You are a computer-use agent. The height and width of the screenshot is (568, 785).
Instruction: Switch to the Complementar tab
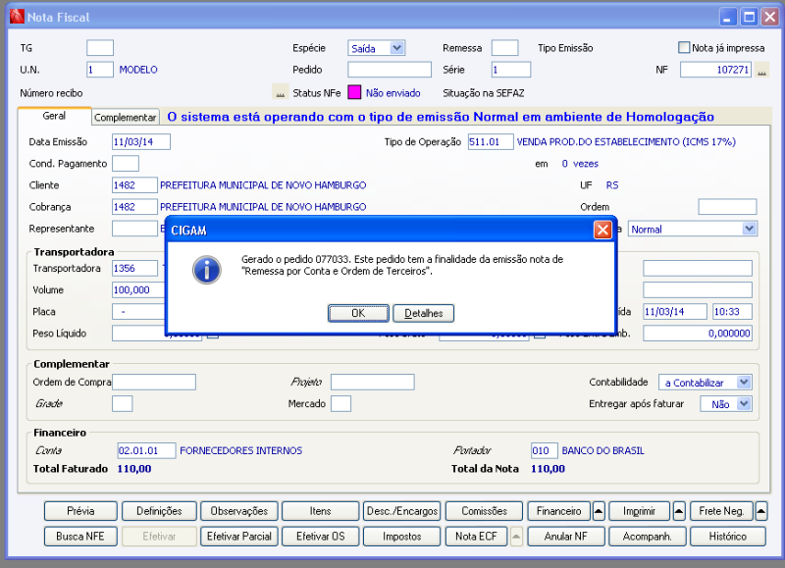point(126,117)
